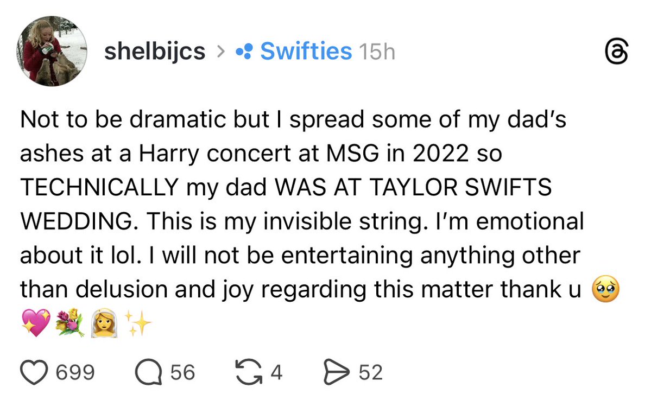The height and width of the screenshot is (394, 651).
Task: Open the shelbijcs username link
Action: [x=154, y=52]
